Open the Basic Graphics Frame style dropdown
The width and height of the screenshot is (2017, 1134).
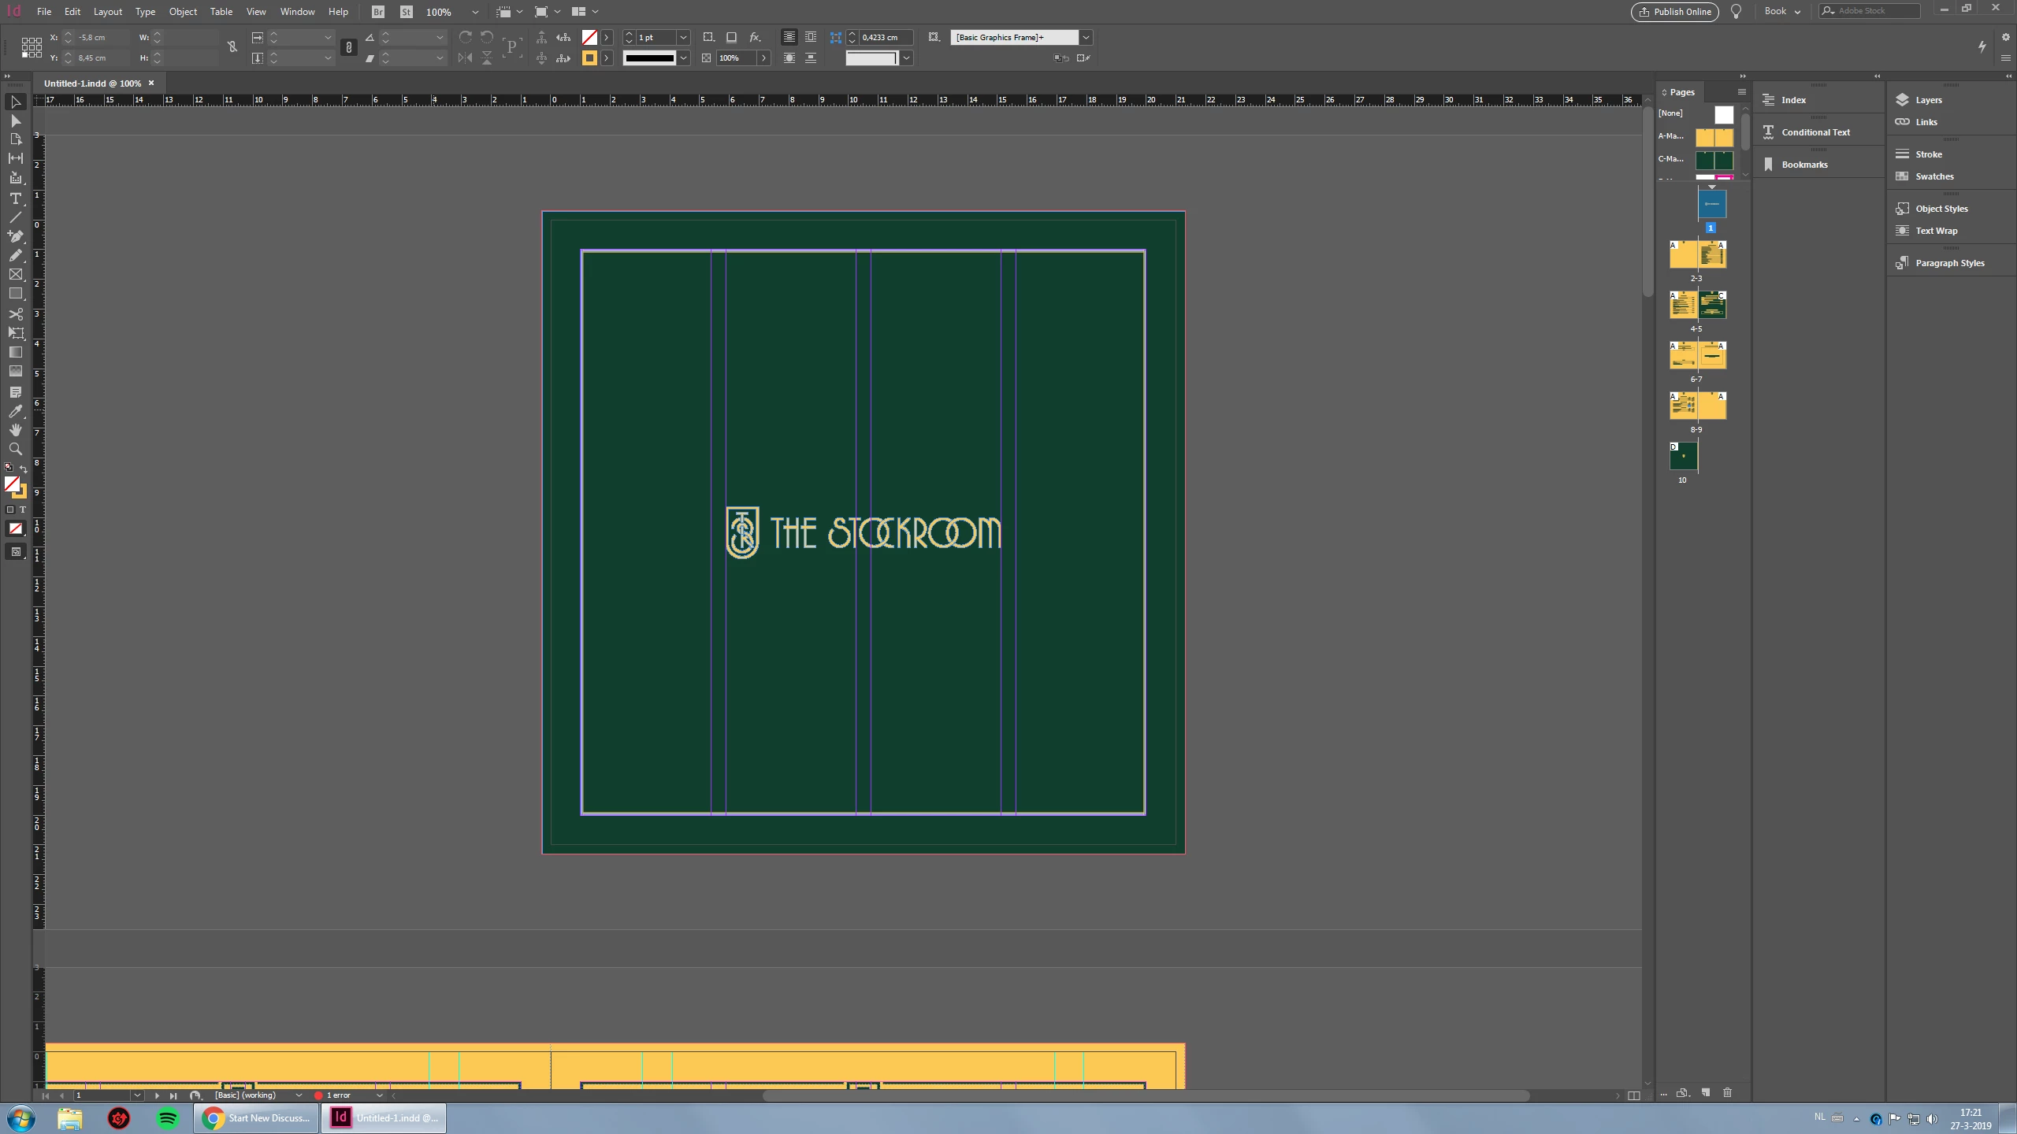coord(1085,37)
